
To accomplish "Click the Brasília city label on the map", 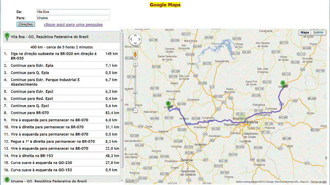I will point(252,122).
